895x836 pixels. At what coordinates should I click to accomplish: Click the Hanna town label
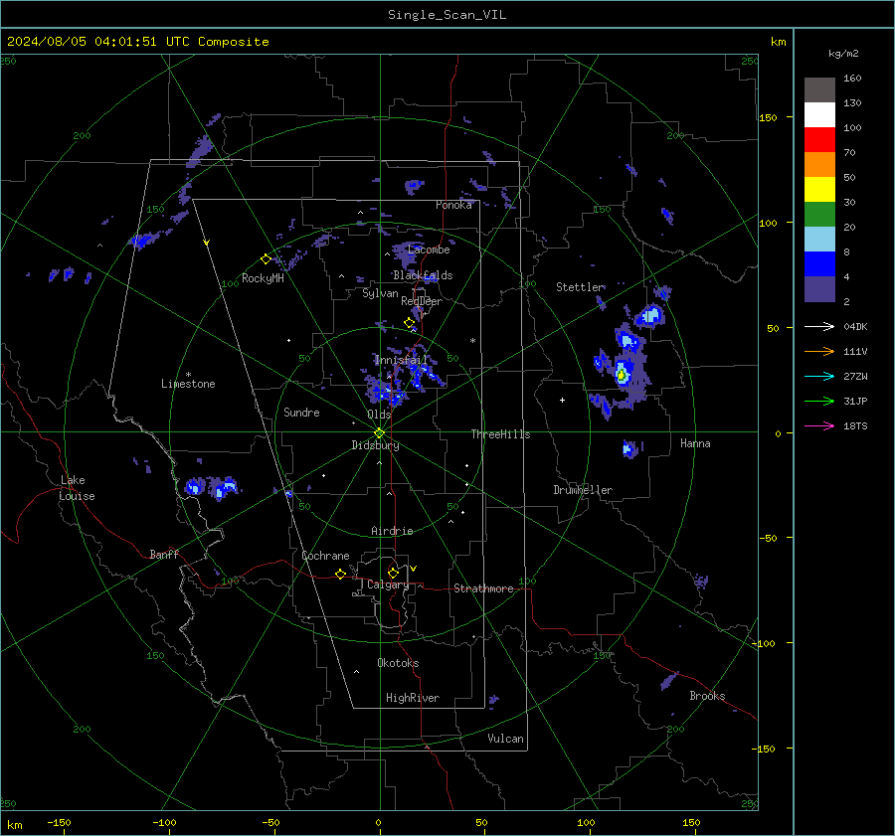(x=695, y=443)
